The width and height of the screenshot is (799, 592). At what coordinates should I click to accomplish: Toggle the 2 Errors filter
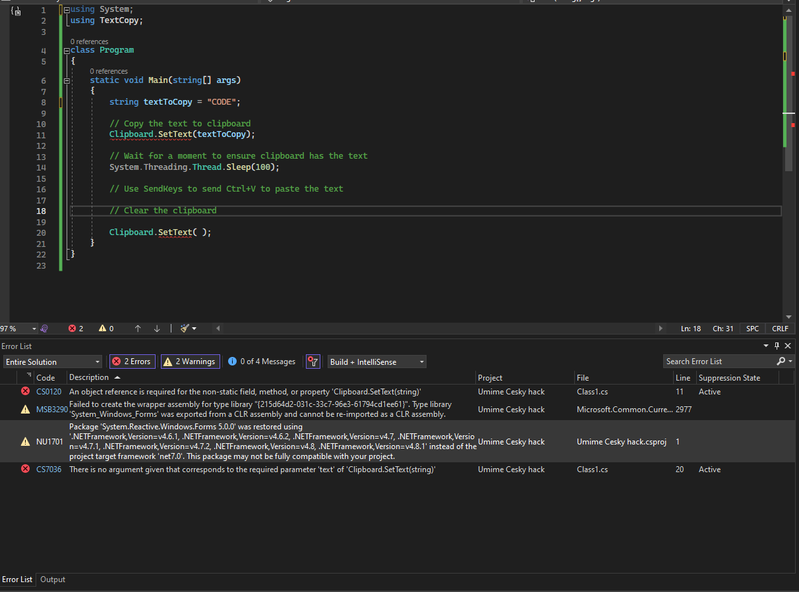click(x=132, y=362)
